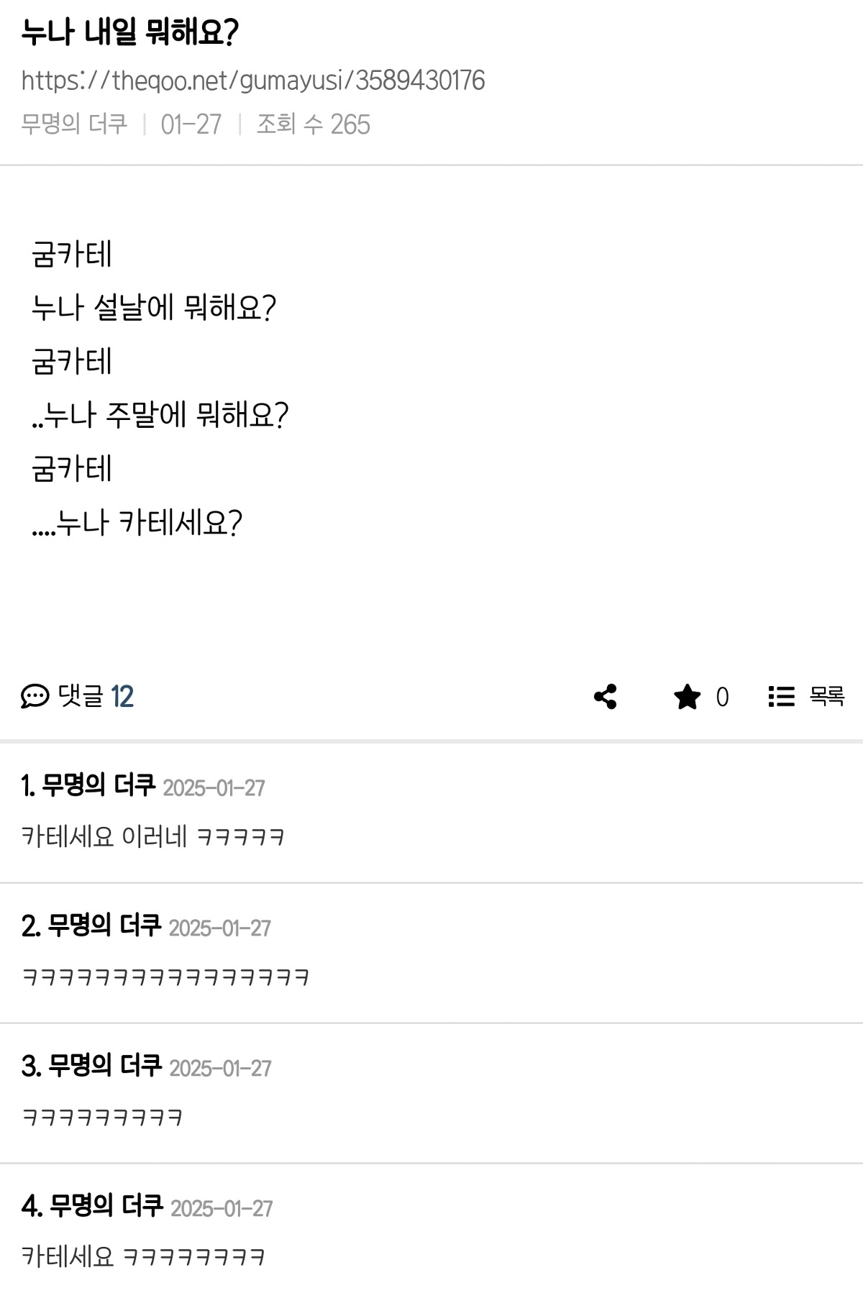The width and height of the screenshot is (863, 1293).
Task: Click the view count 조회 수 265
Action: (314, 124)
